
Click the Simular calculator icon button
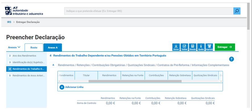(x=193, y=47)
